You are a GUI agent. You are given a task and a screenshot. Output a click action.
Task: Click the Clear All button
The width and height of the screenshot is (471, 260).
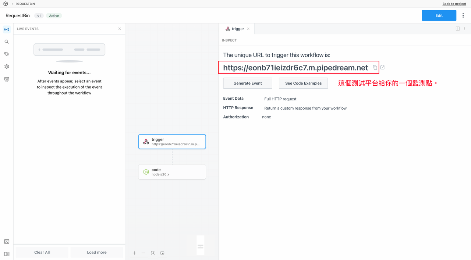pos(42,252)
